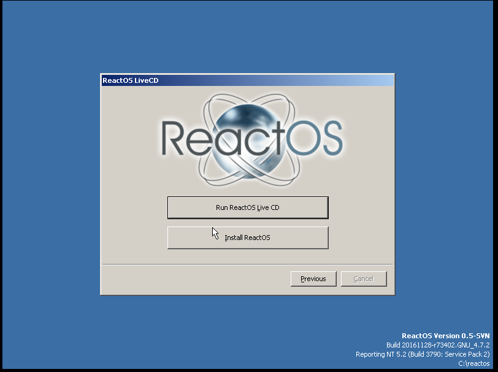The image size is (498, 372).
Task: Click the Run ReactOS Live CD button
Action: click(x=248, y=207)
